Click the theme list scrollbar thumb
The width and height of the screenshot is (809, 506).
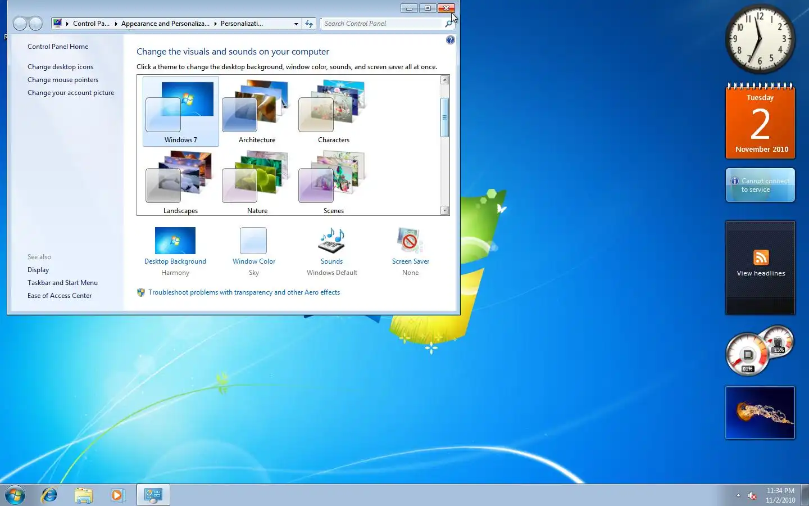pyautogui.click(x=445, y=118)
